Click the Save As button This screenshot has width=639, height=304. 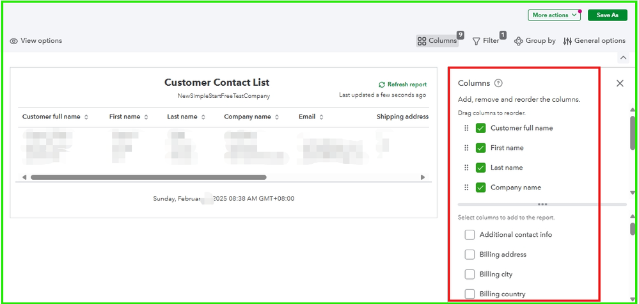click(607, 15)
